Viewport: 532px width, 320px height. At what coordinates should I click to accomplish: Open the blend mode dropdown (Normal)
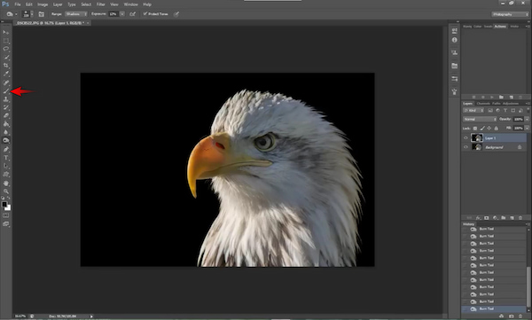click(x=480, y=119)
